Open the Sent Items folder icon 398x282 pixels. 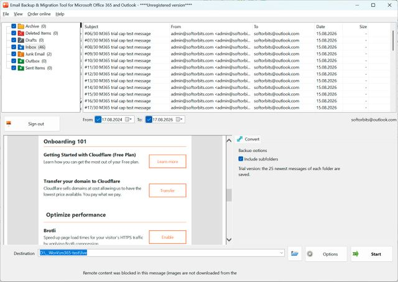point(21,68)
